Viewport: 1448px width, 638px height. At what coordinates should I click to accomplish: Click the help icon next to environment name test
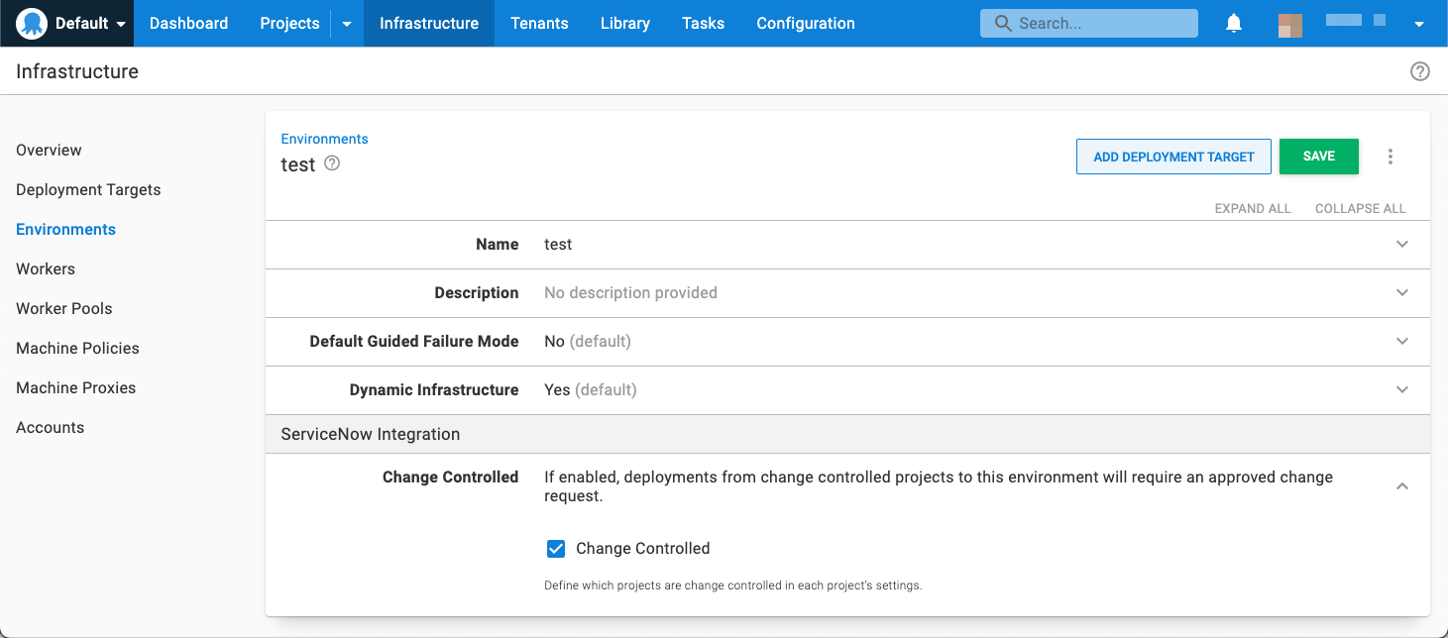(x=331, y=163)
